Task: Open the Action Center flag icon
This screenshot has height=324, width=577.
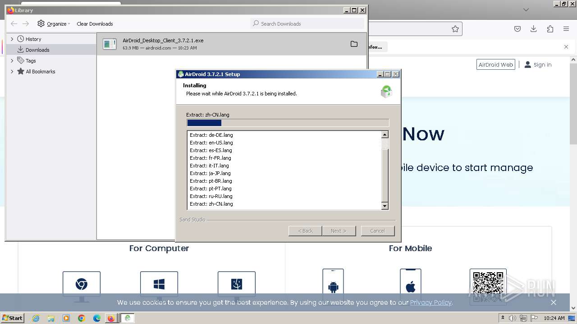Action: 534,318
